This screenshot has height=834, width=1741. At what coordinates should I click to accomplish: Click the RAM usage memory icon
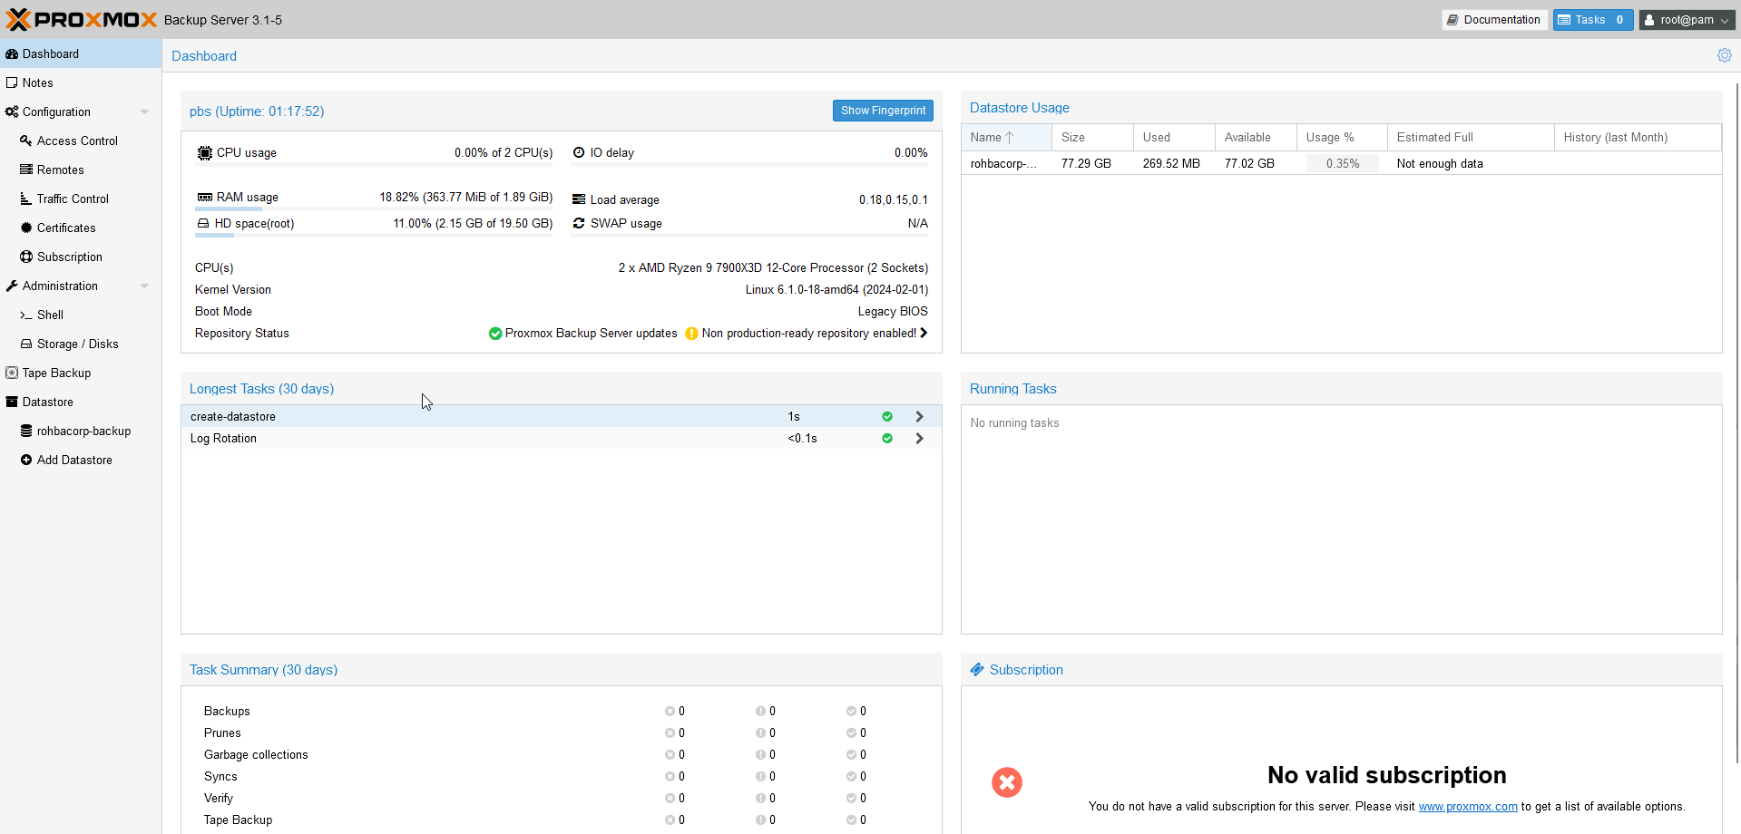(205, 197)
